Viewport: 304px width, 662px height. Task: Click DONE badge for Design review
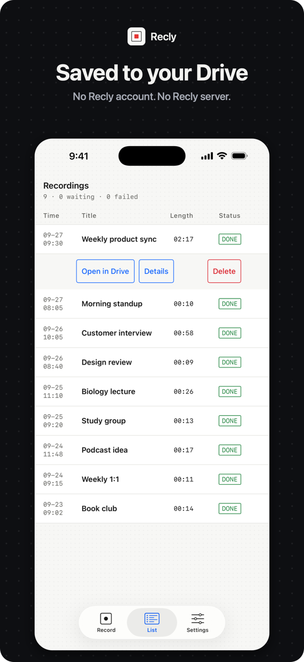(x=230, y=362)
